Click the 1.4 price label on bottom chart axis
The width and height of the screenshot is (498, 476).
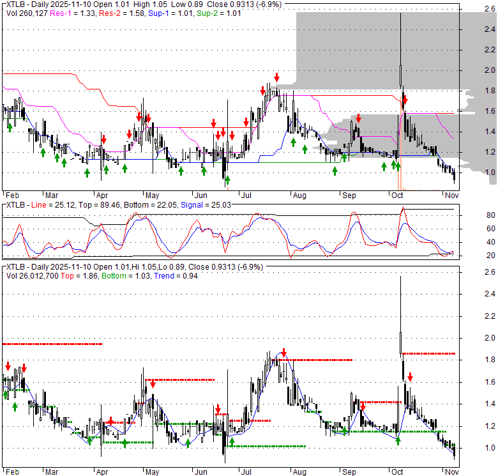[x=490, y=404]
